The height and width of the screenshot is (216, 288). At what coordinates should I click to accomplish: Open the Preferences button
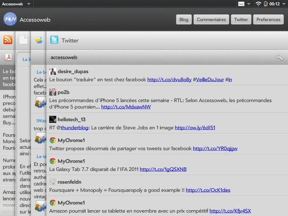click(269, 19)
